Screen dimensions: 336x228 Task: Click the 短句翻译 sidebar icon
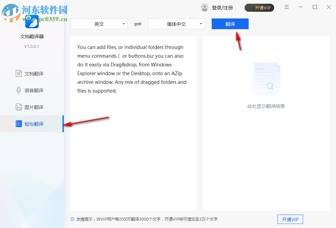[18, 123]
